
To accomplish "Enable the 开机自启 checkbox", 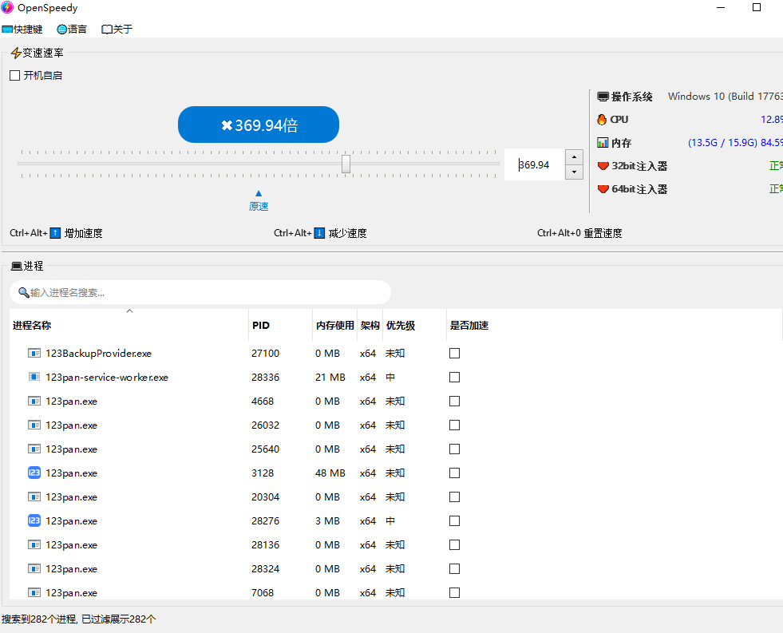I will [x=14, y=75].
